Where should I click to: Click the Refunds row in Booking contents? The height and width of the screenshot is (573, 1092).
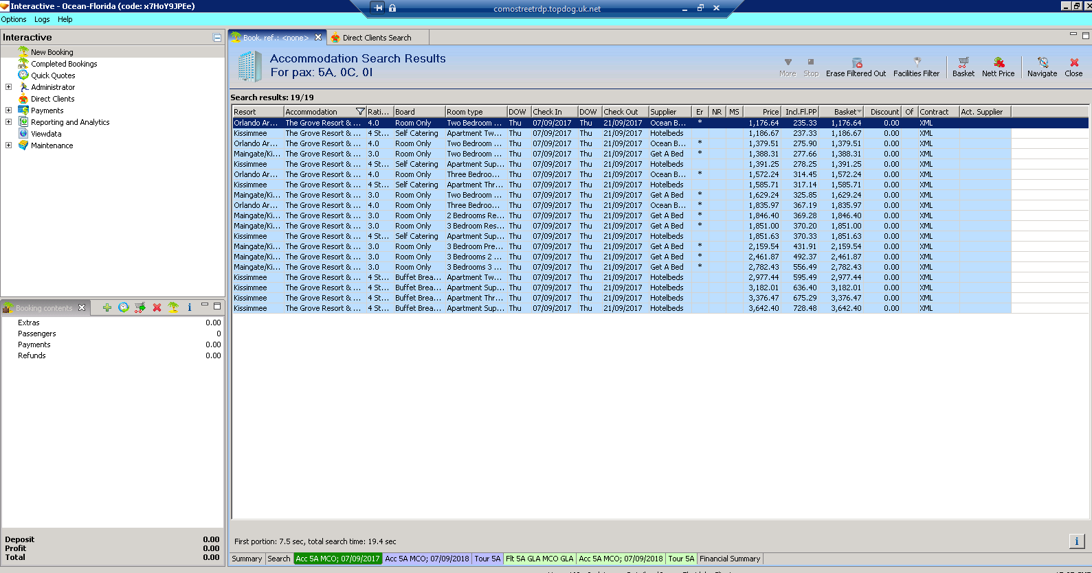[x=113, y=355]
